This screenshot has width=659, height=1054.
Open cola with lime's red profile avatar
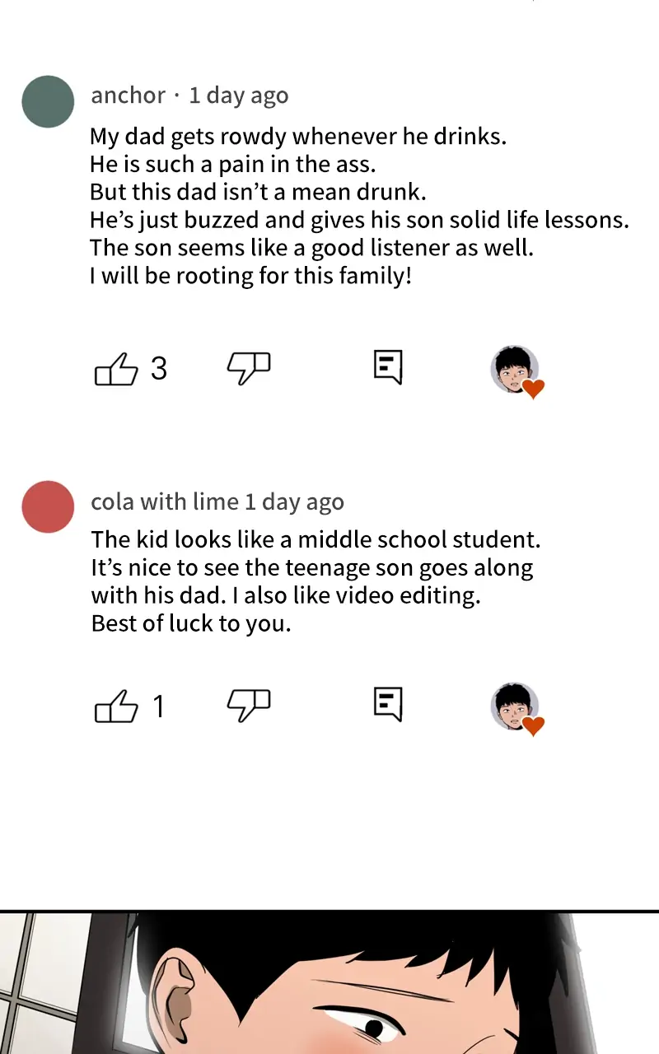(49, 507)
